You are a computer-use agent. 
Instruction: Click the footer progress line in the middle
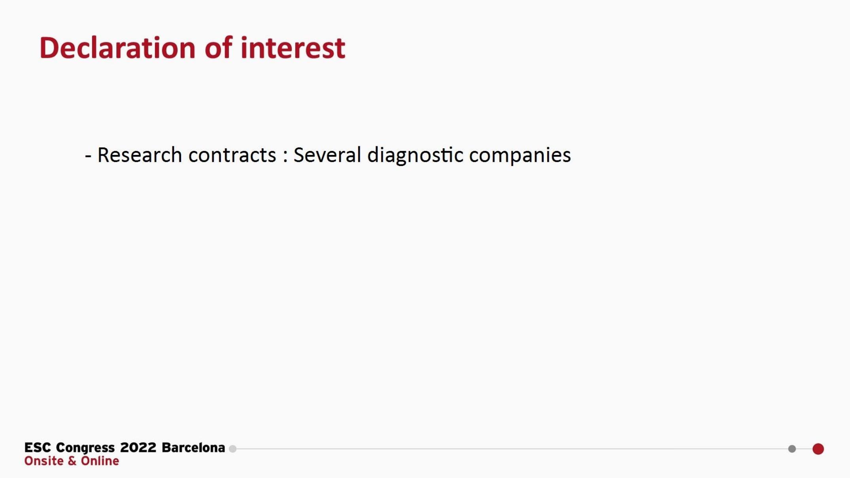(512, 449)
